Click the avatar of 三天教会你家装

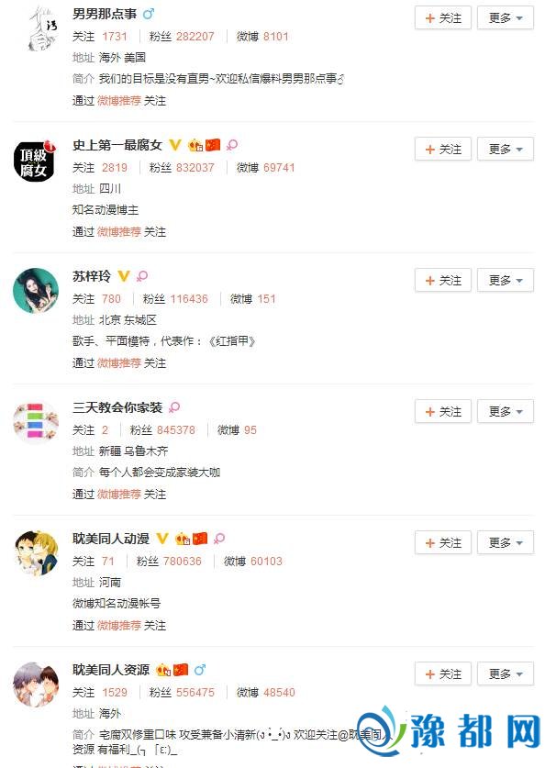tap(35, 422)
